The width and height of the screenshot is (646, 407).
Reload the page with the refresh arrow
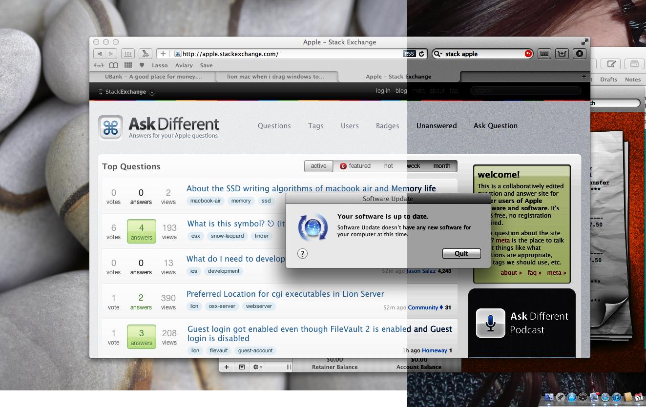pyautogui.click(x=421, y=54)
